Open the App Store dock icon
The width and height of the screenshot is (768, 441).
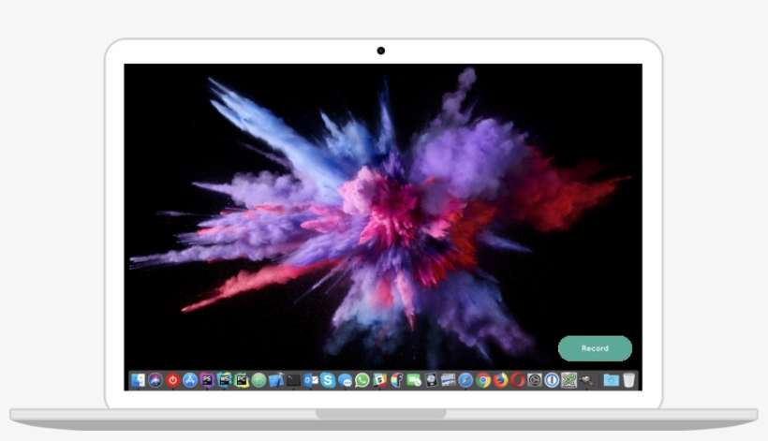click(x=190, y=380)
